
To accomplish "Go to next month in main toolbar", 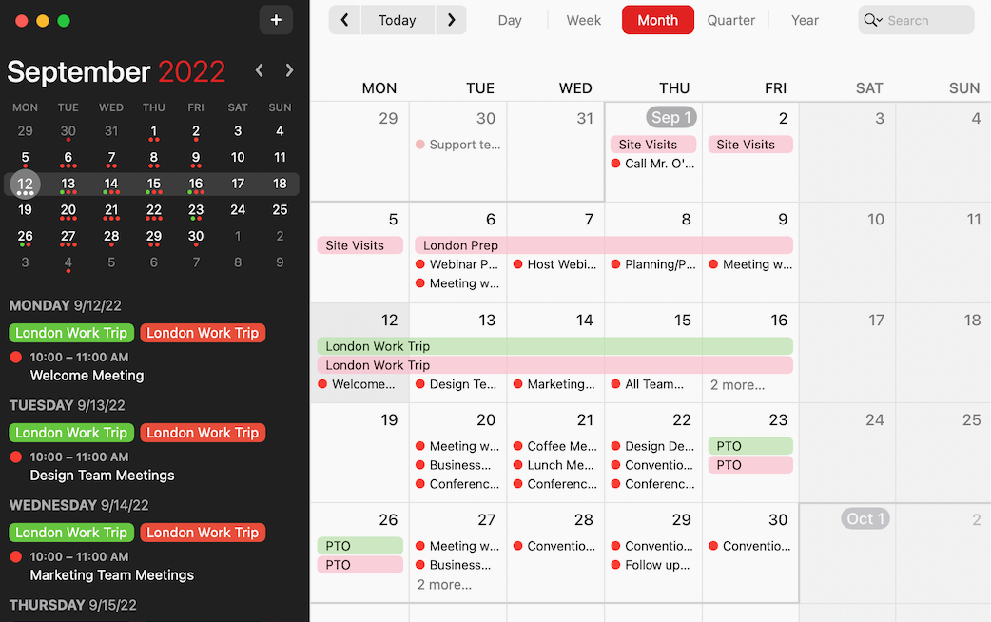I will 451,20.
